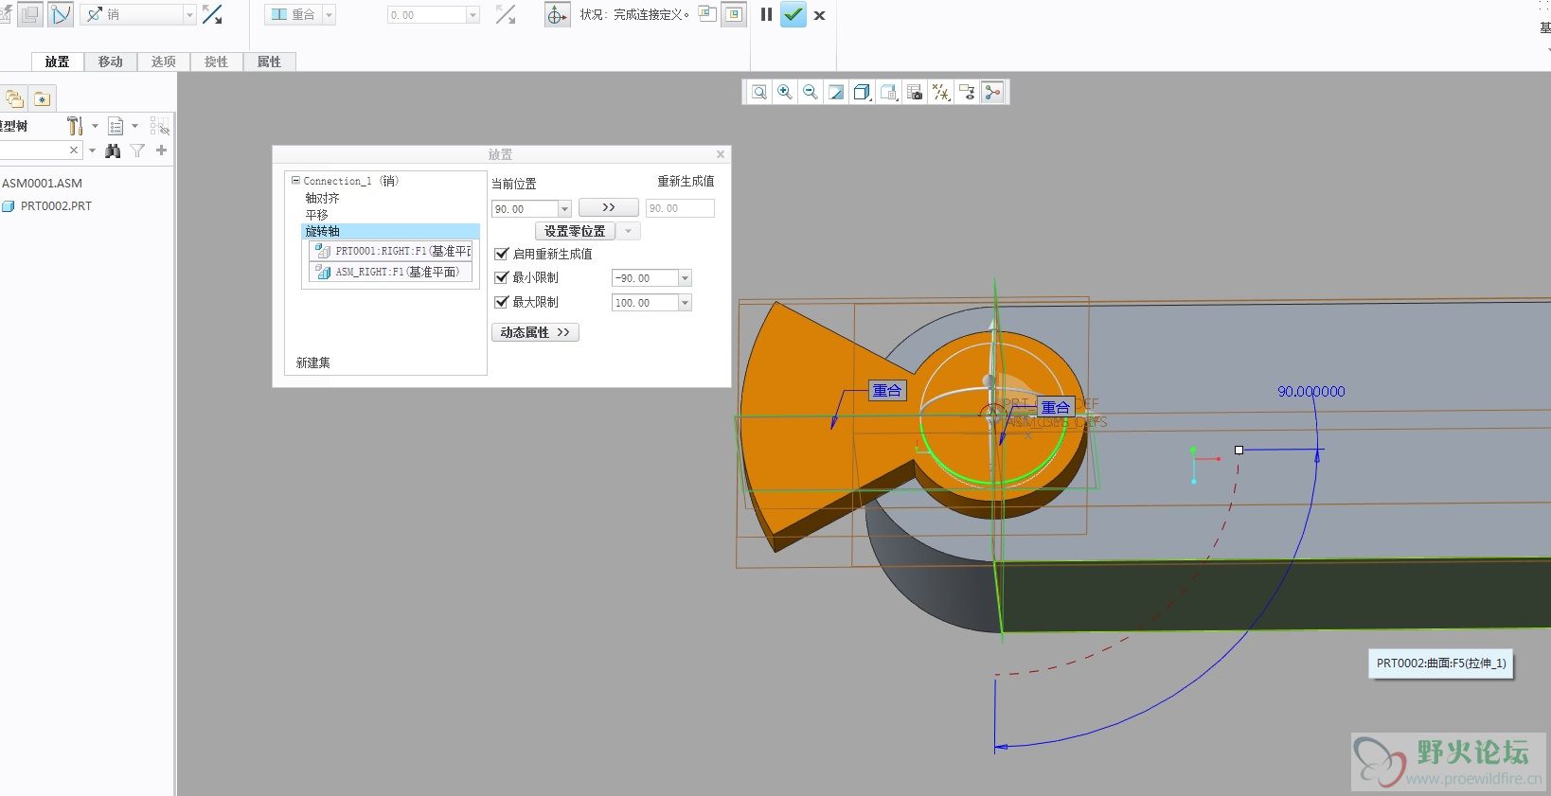Click 新建集 to add a set
Screen dimensions: 1551x796
[x=313, y=363]
